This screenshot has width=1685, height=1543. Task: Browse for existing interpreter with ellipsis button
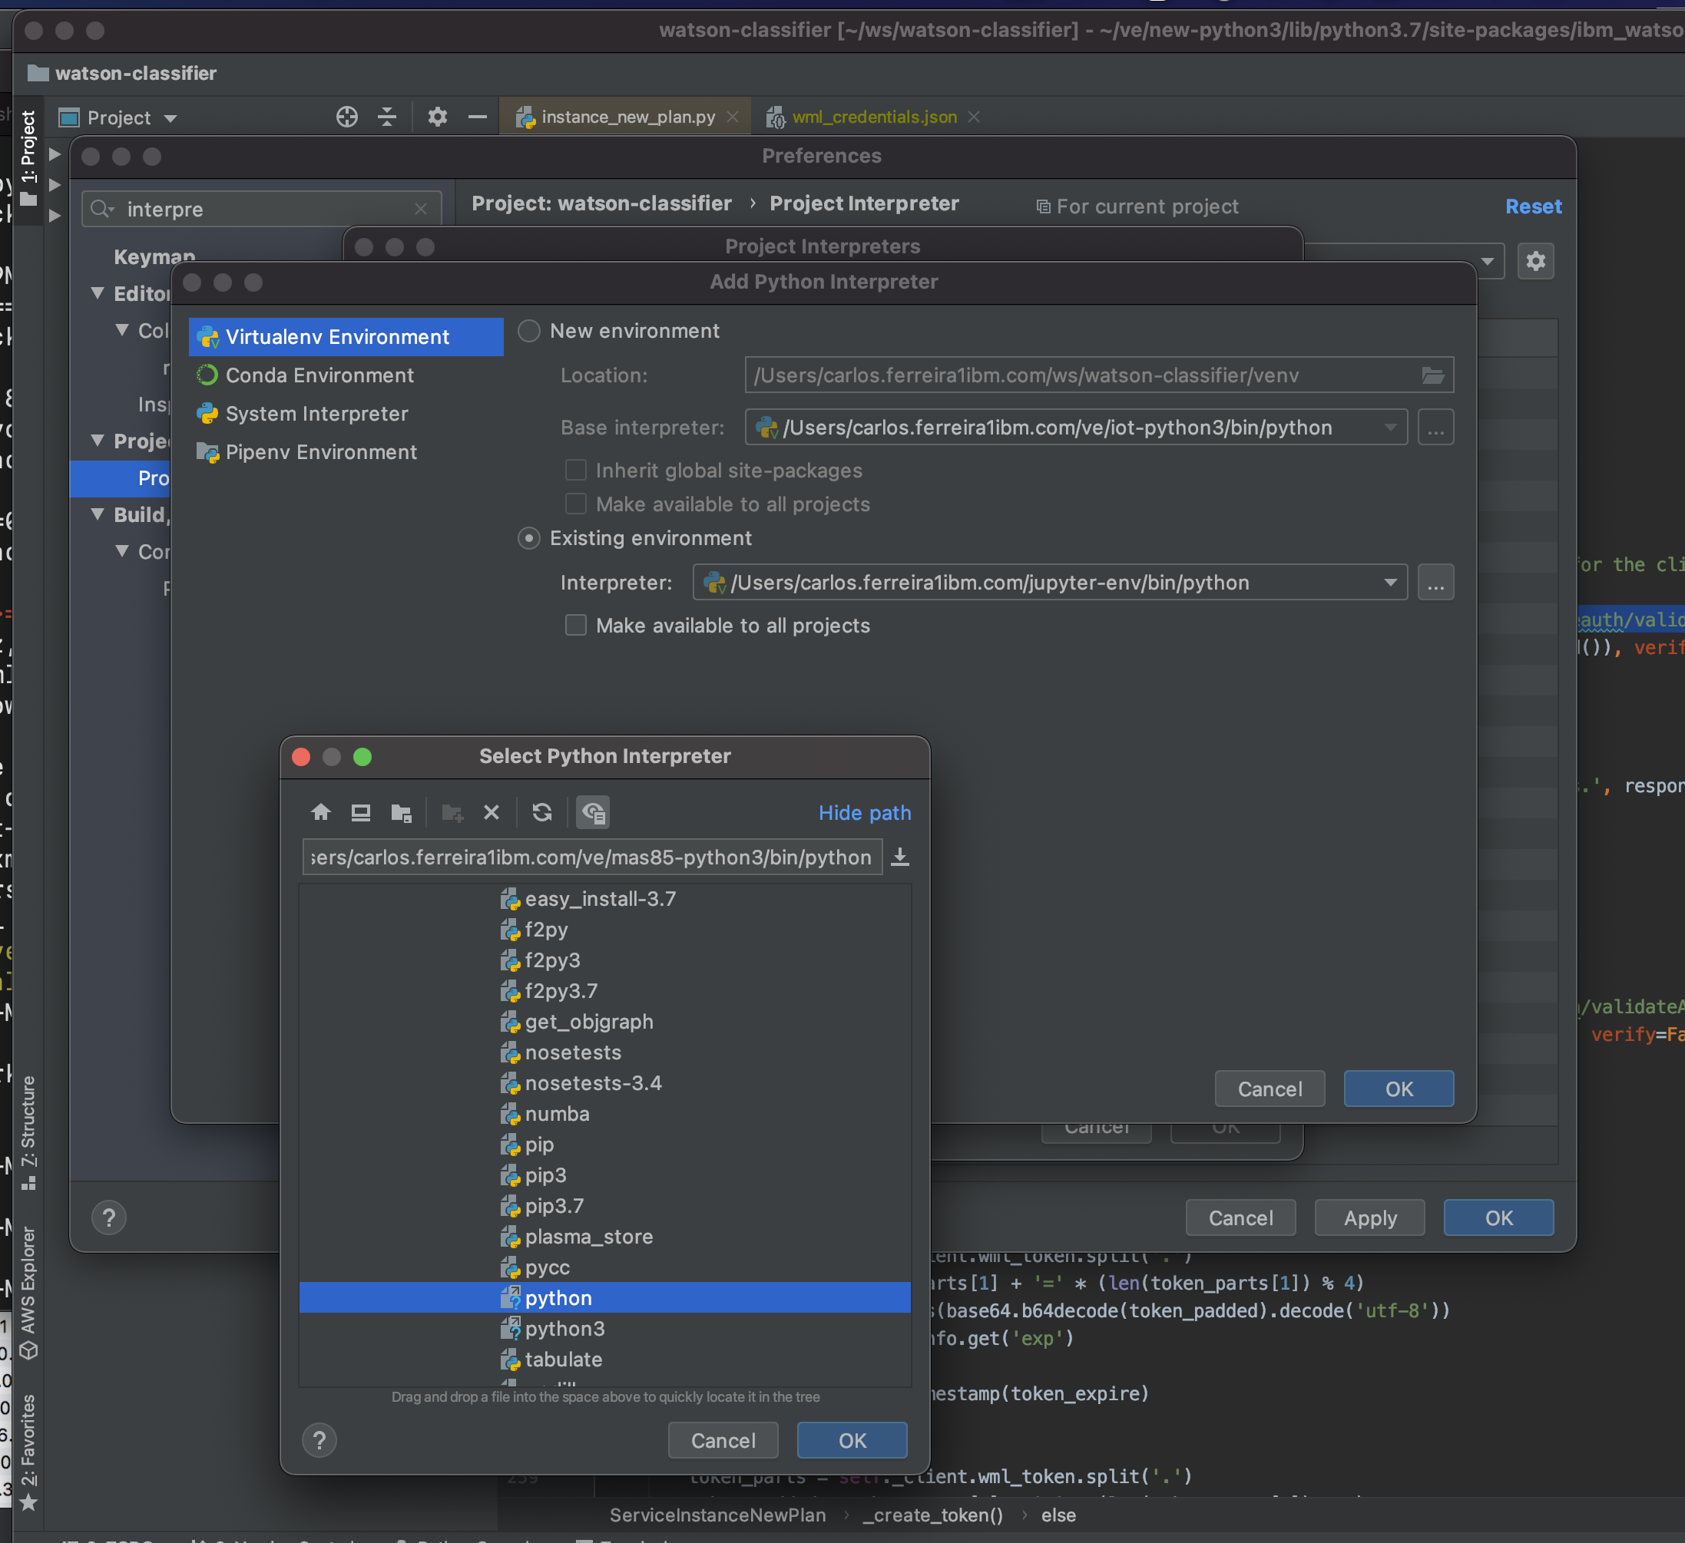(x=1435, y=583)
